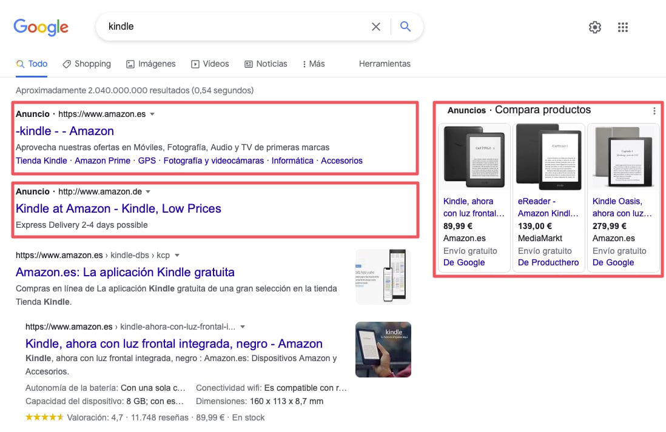Switch to the Imágenes tab
This screenshot has height=432, width=666.
point(151,64)
